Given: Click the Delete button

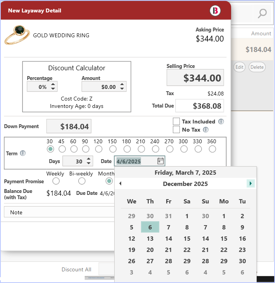Looking at the screenshot, I should pyautogui.click(x=257, y=67).
